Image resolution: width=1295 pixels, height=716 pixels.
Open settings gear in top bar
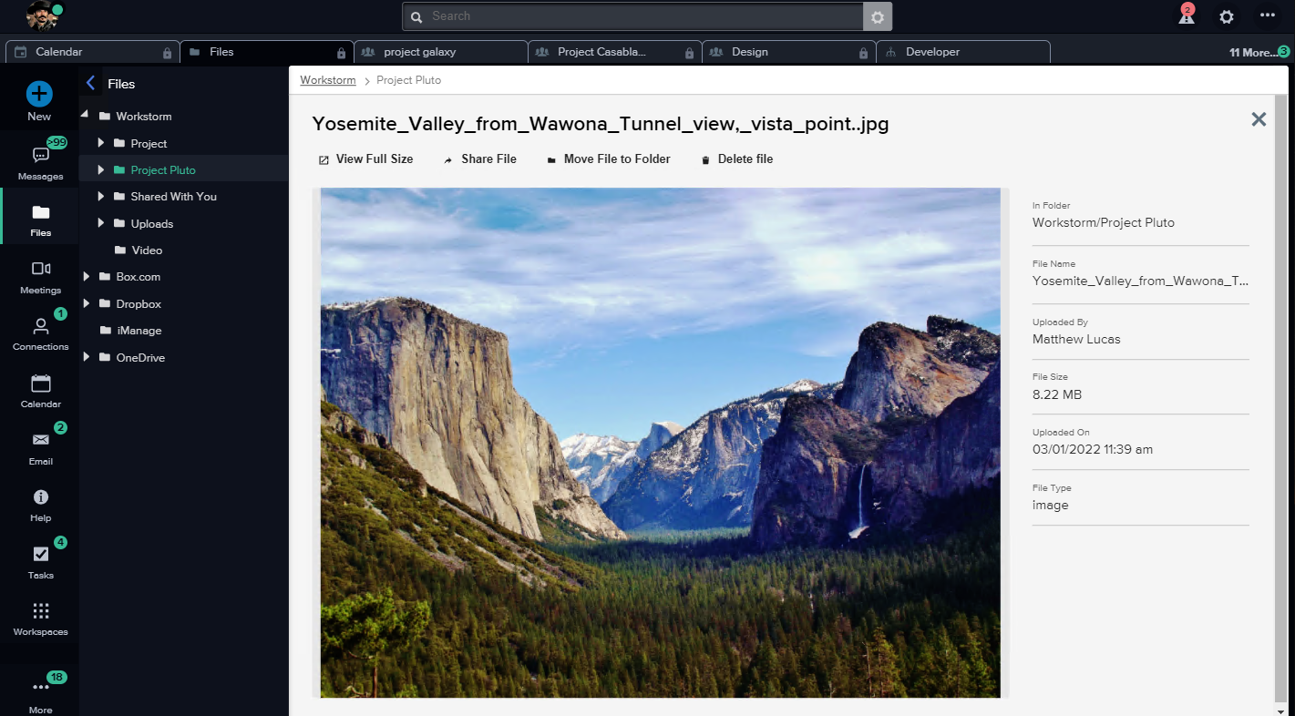tap(1227, 16)
